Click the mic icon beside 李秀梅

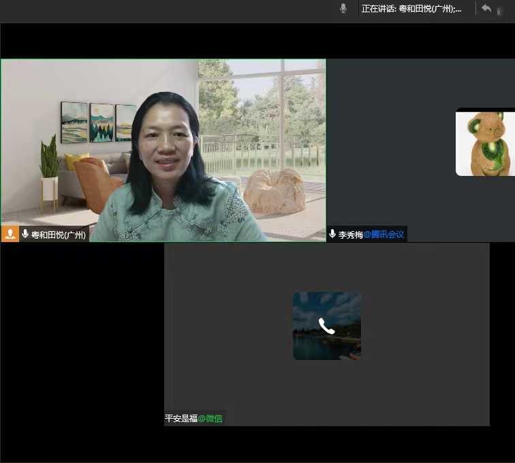(332, 234)
